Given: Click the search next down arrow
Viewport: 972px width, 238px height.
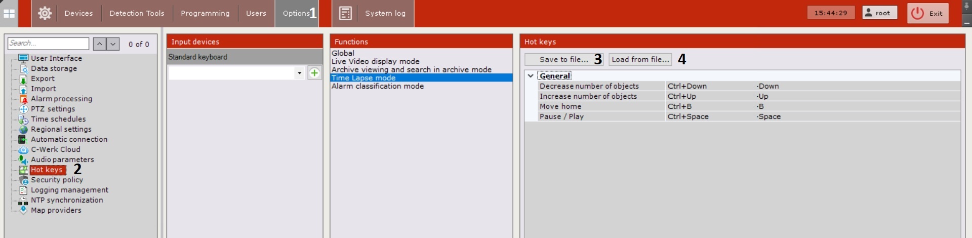Looking at the screenshot, I should 113,44.
